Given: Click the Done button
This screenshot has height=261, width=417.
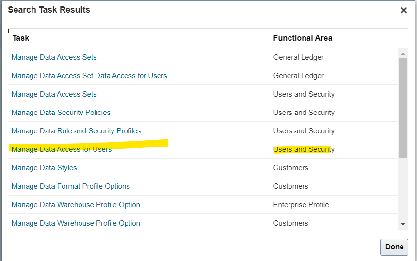Looking at the screenshot, I should (x=394, y=247).
